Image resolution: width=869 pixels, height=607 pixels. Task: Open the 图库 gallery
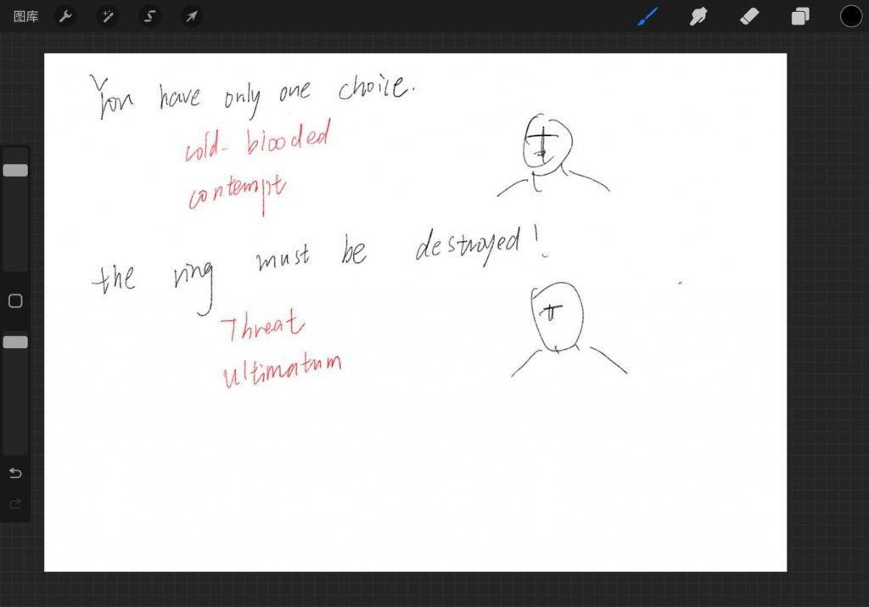pyautogui.click(x=25, y=16)
